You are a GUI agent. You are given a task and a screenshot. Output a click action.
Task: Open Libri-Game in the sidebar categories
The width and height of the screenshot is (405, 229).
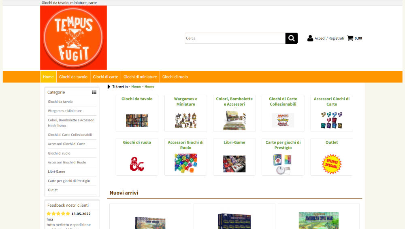click(56, 172)
